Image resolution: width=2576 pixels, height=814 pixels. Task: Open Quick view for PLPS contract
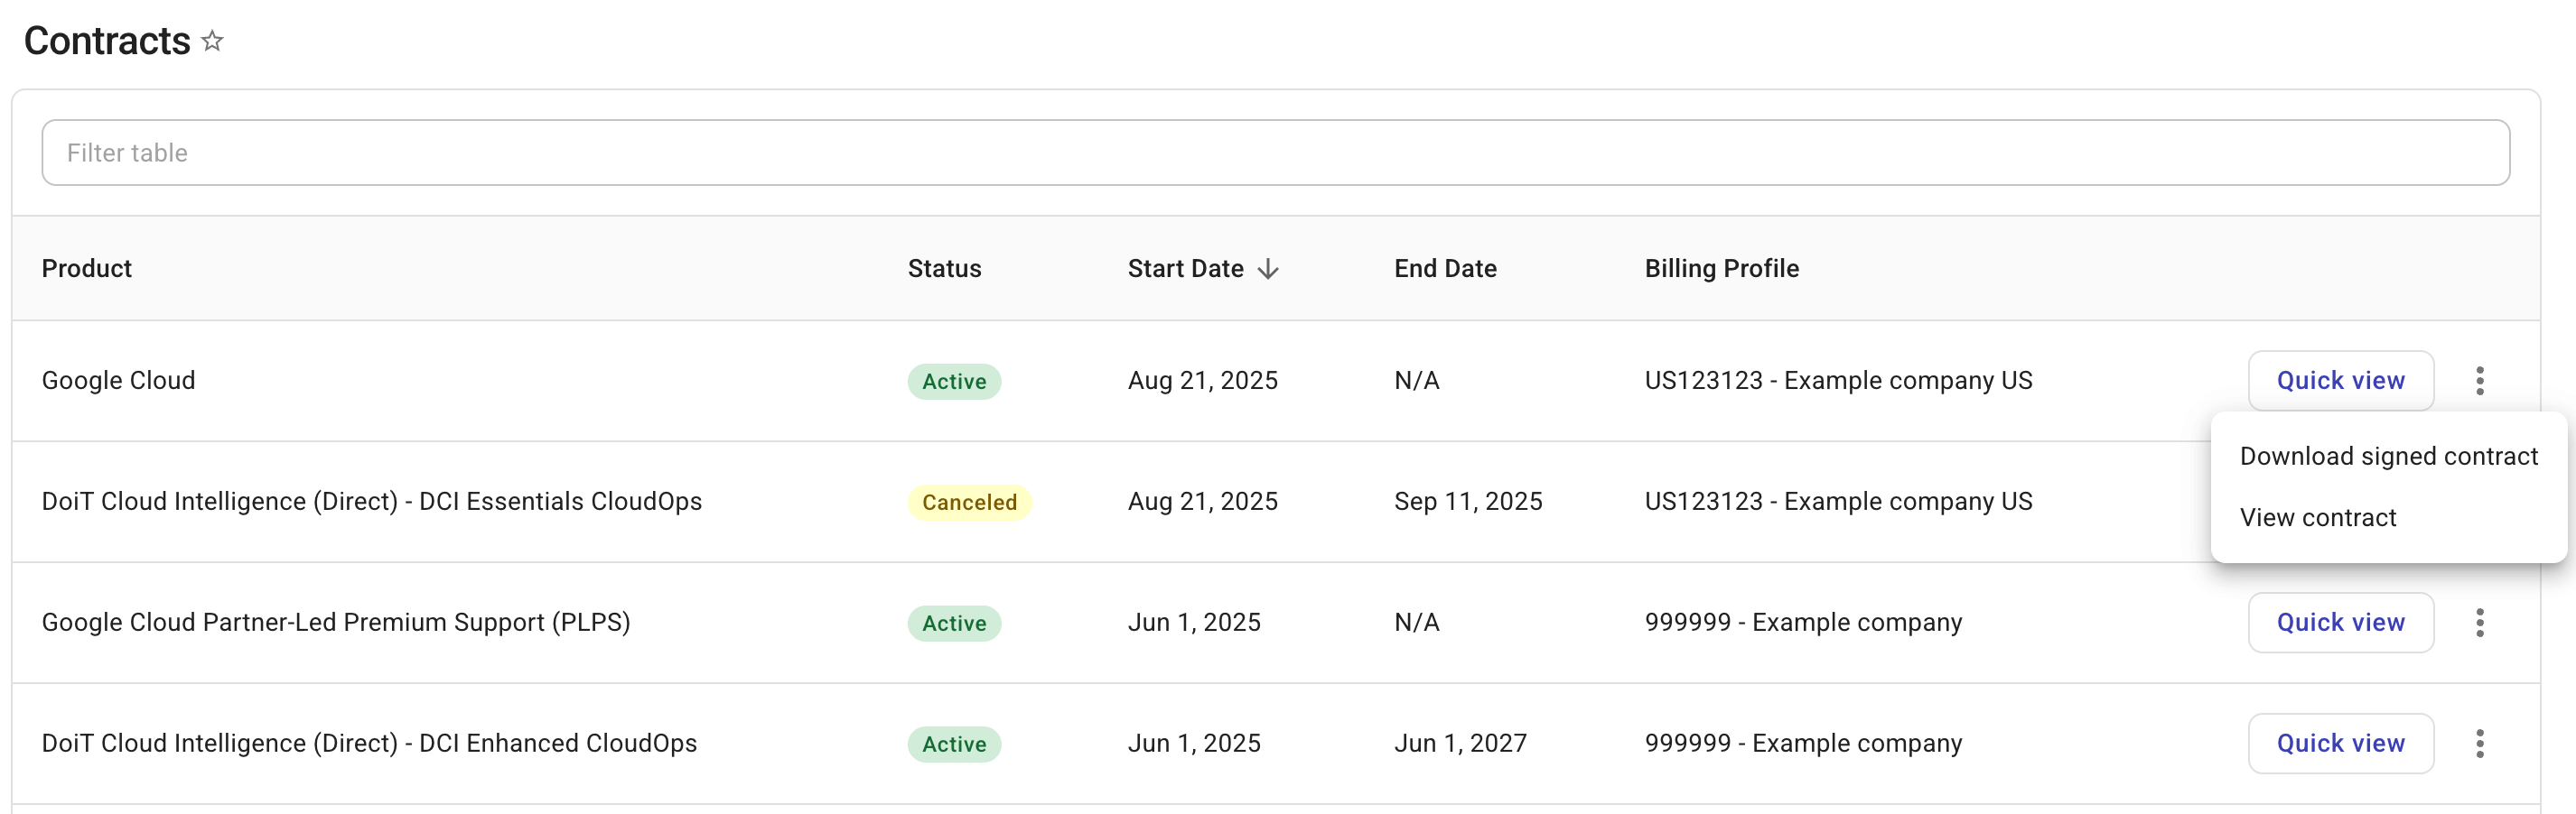coord(2340,623)
